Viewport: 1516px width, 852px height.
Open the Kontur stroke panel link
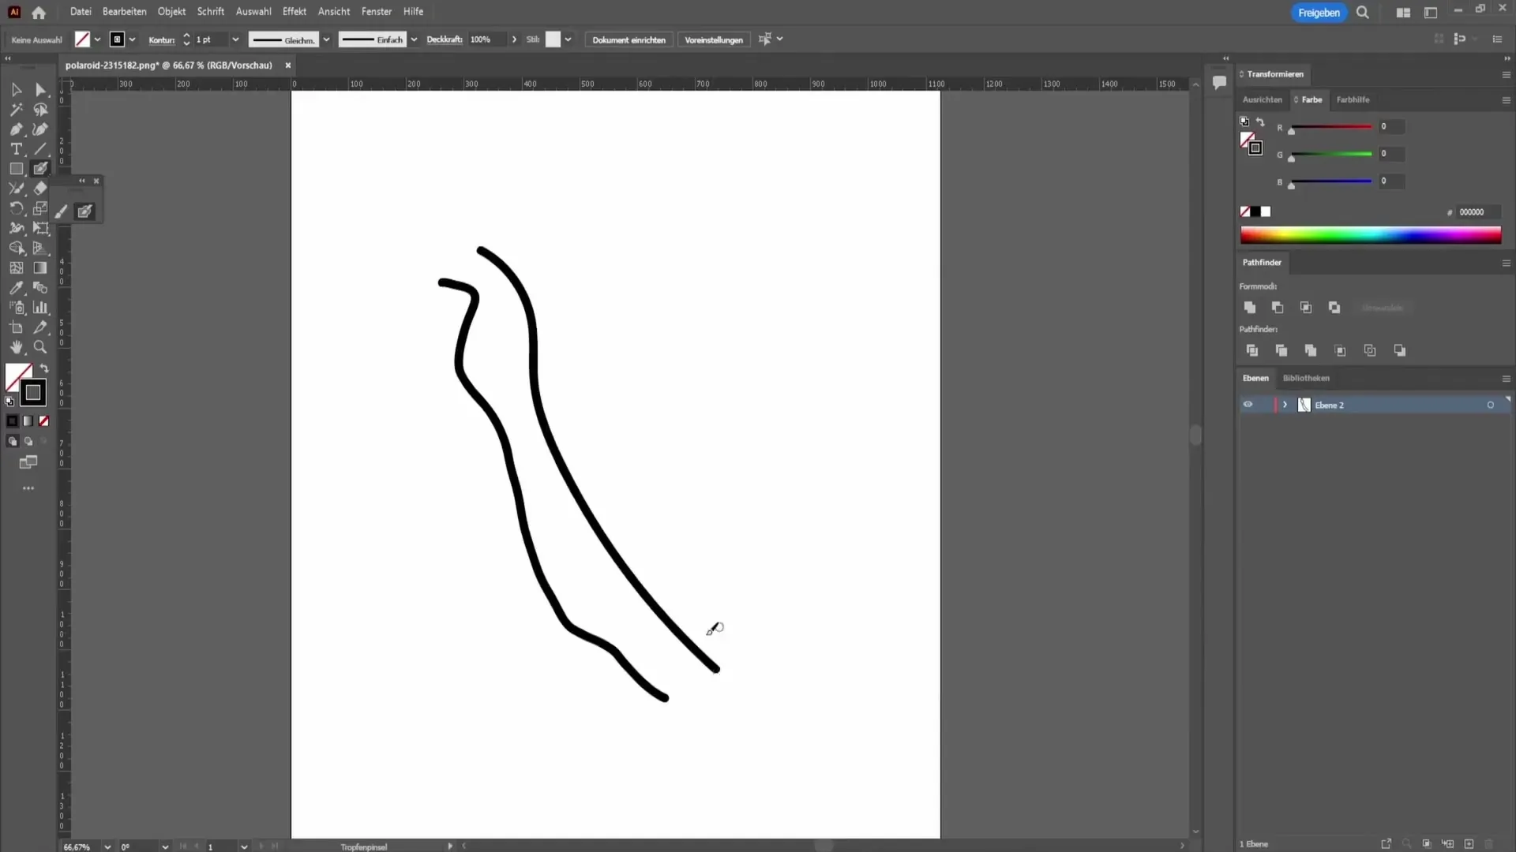[x=161, y=39]
